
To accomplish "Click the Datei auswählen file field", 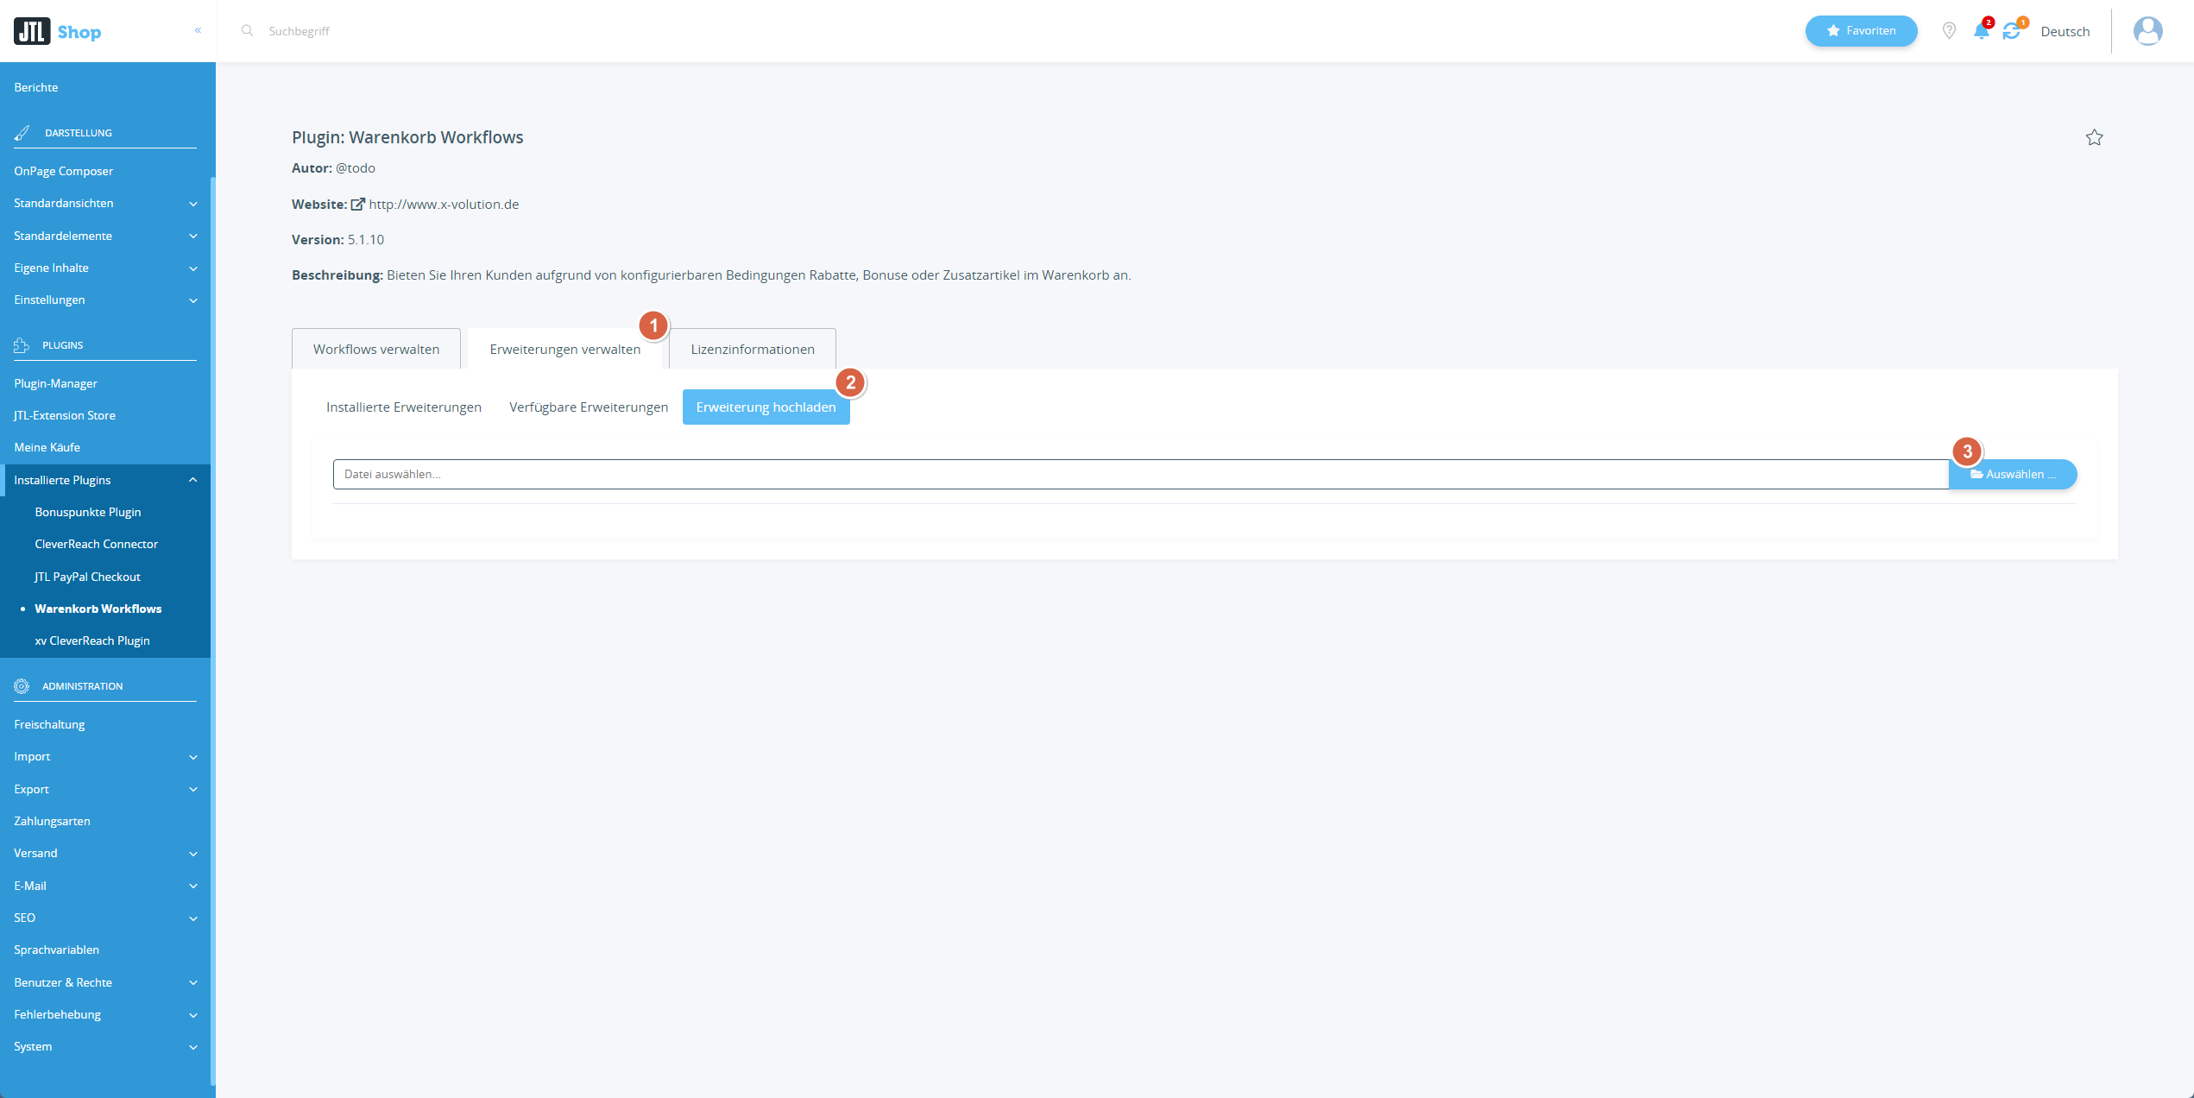I will (x=1141, y=474).
